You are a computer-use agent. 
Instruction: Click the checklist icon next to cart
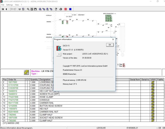point(23,9)
